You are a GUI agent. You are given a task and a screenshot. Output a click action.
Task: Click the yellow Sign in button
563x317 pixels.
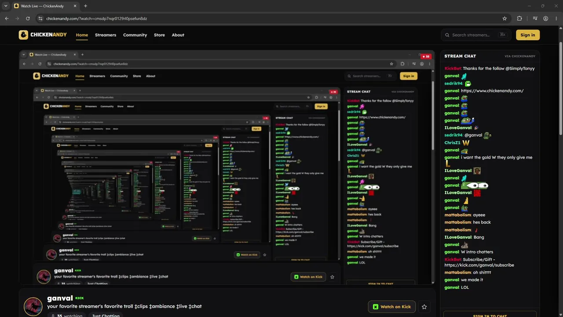tap(528, 35)
